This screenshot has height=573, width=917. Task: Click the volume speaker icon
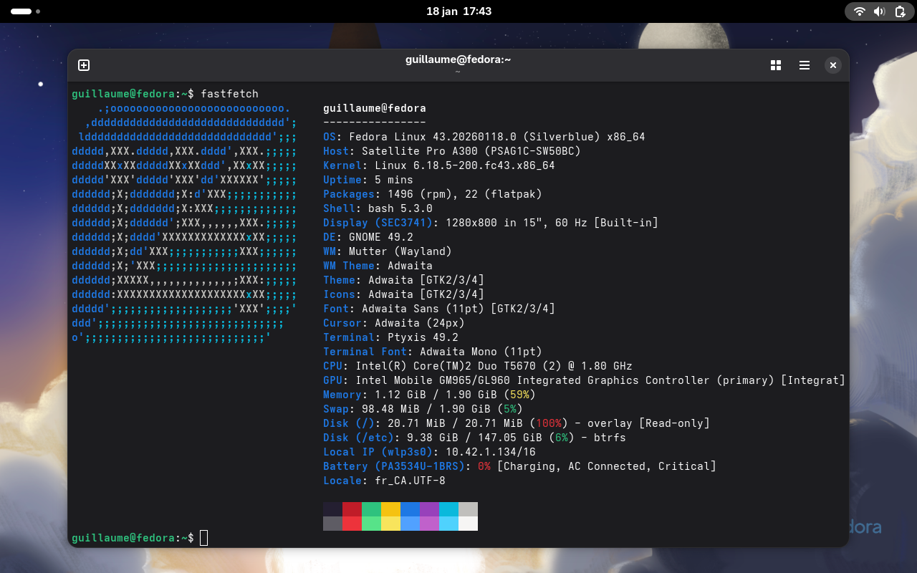click(x=880, y=11)
